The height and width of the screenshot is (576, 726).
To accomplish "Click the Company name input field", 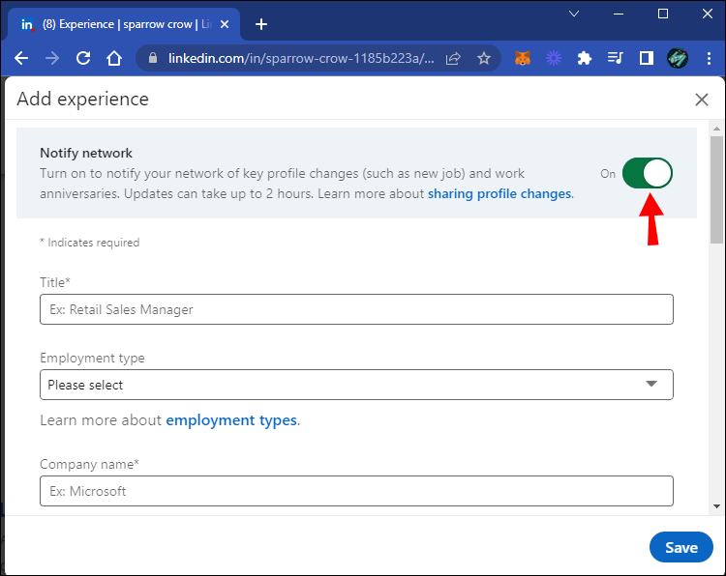I will (x=356, y=491).
